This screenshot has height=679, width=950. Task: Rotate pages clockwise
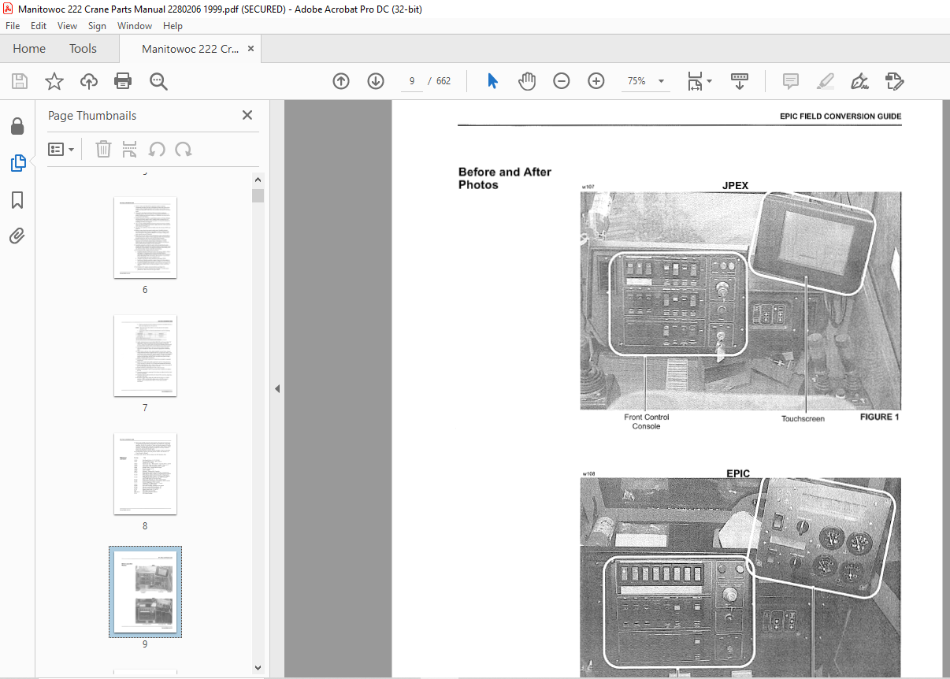tap(184, 150)
